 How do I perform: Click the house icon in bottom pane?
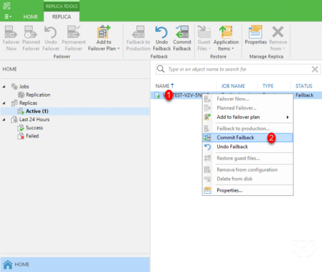coord(7,265)
